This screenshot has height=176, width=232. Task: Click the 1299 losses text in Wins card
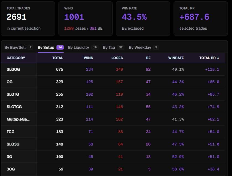[75, 28]
